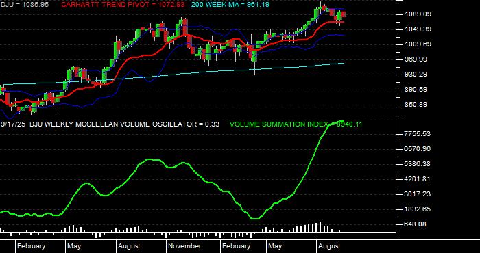Viewport: 480px width, 253px height.
Task: Click the 6570.96 summation axis value
Action: click(418, 149)
